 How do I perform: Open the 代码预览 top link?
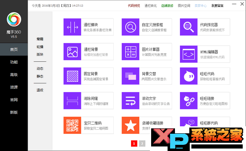pyautogui.click(x=134, y=6)
